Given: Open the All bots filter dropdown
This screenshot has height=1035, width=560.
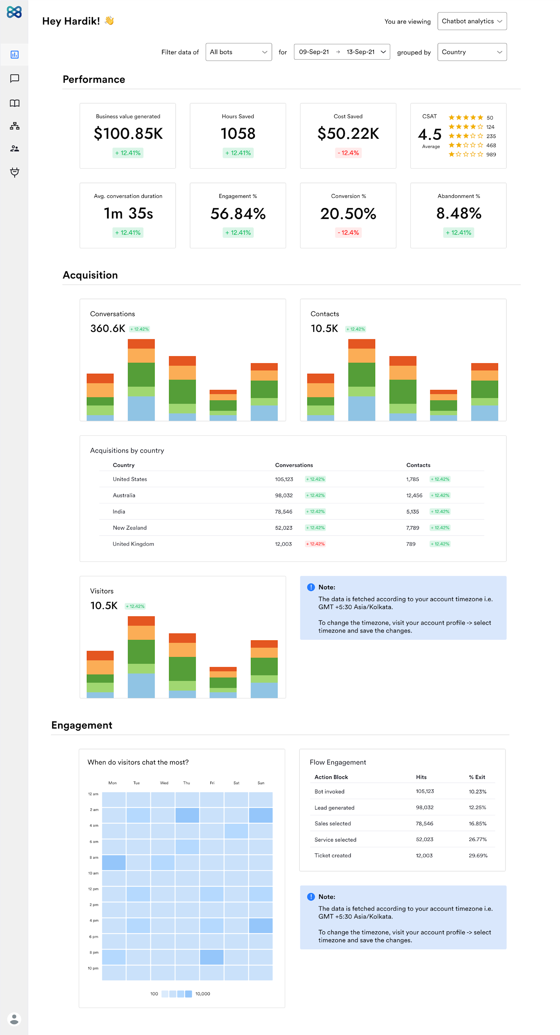Looking at the screenshot, I should [238, 52].
